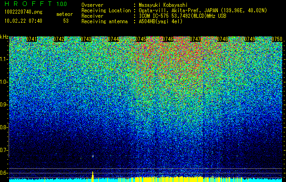Click the 0.8 kHz axis label
The height and width of the screenshot is (182, 286).
click(x=4, y=127)
